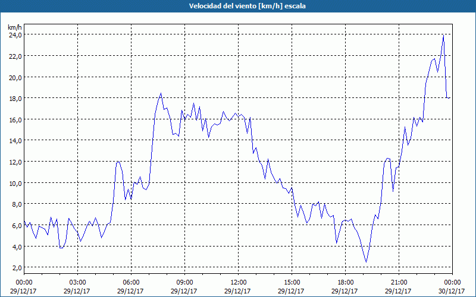This screenshot has width=476, height=297.
Task: Click the 2,0 y-axis value
Action: coord(17,268)
